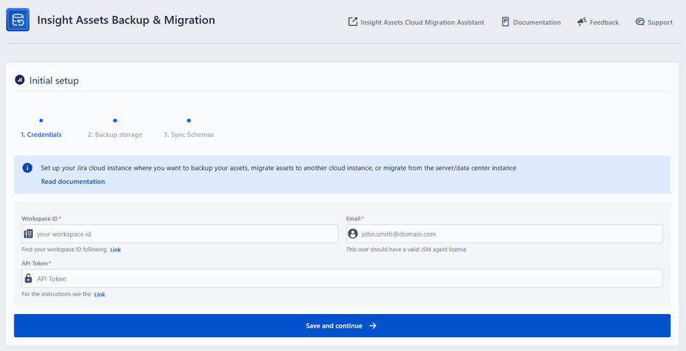
Task: Click the Jira cloud instance setup description
Action: [x=279, y=168]
